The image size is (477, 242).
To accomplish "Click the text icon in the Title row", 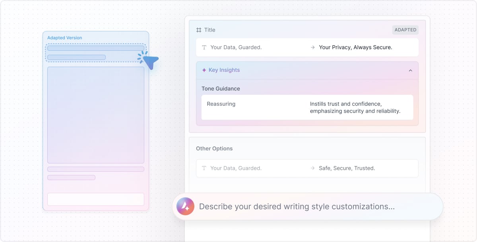I will coord(204,47).
